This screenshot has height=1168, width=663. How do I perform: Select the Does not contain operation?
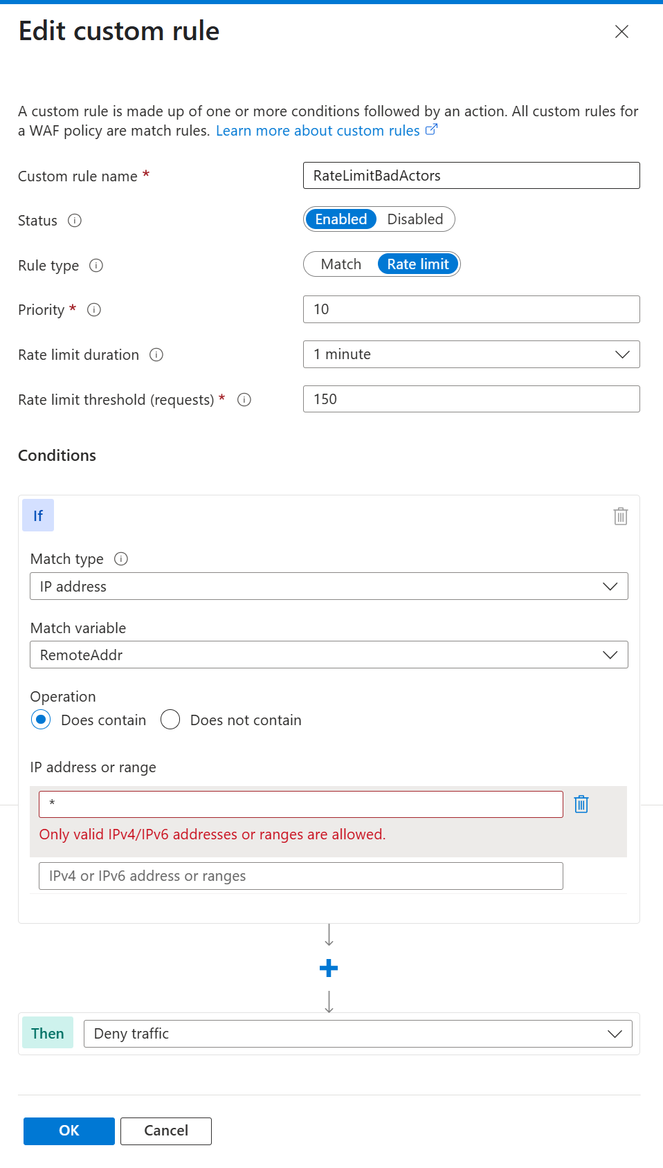click(x=170, y=720)
